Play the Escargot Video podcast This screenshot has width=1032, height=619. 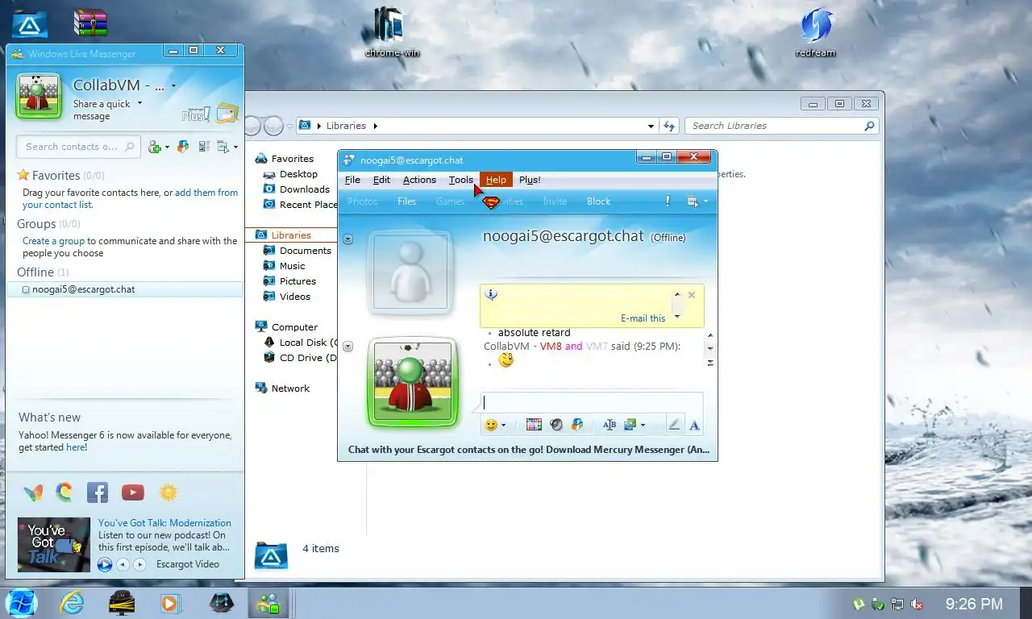coord(104,564)
